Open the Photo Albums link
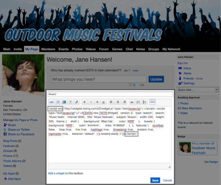221x185 pixels. (x=12, y=161)
